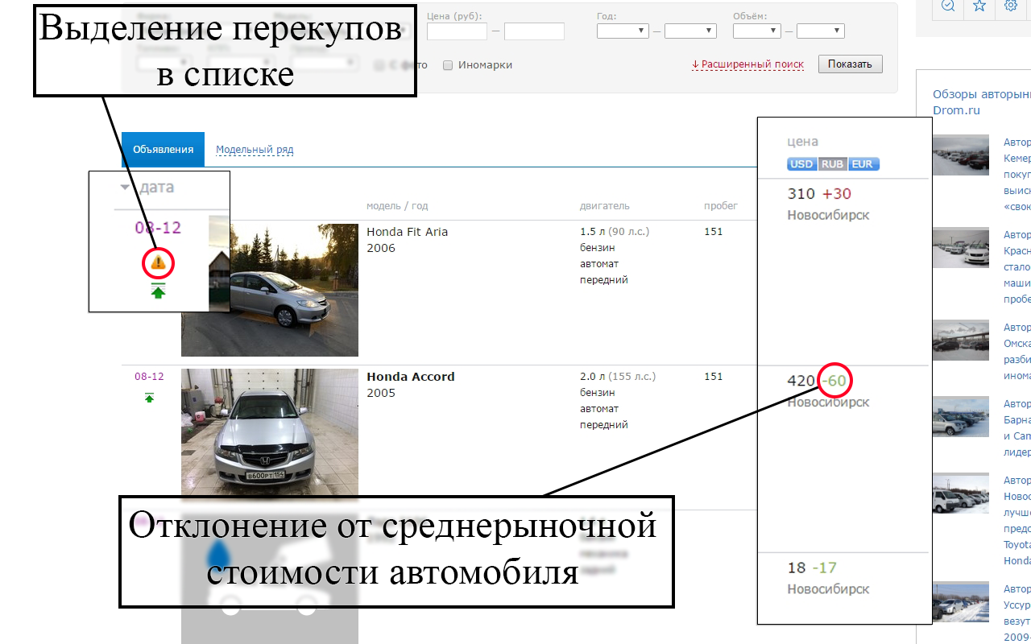Expand Расширенный поиск options
This screenshot has height=644, width=1031.
pos(747,64)
